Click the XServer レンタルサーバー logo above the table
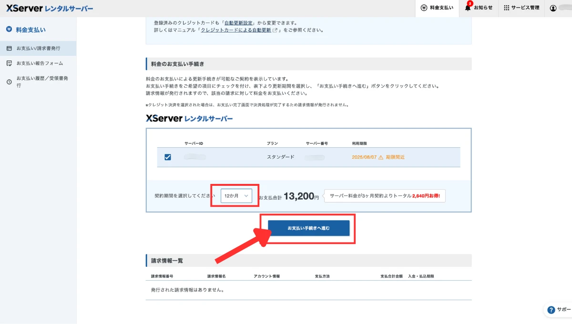The image size is (572, 324). tap(189, 118)
